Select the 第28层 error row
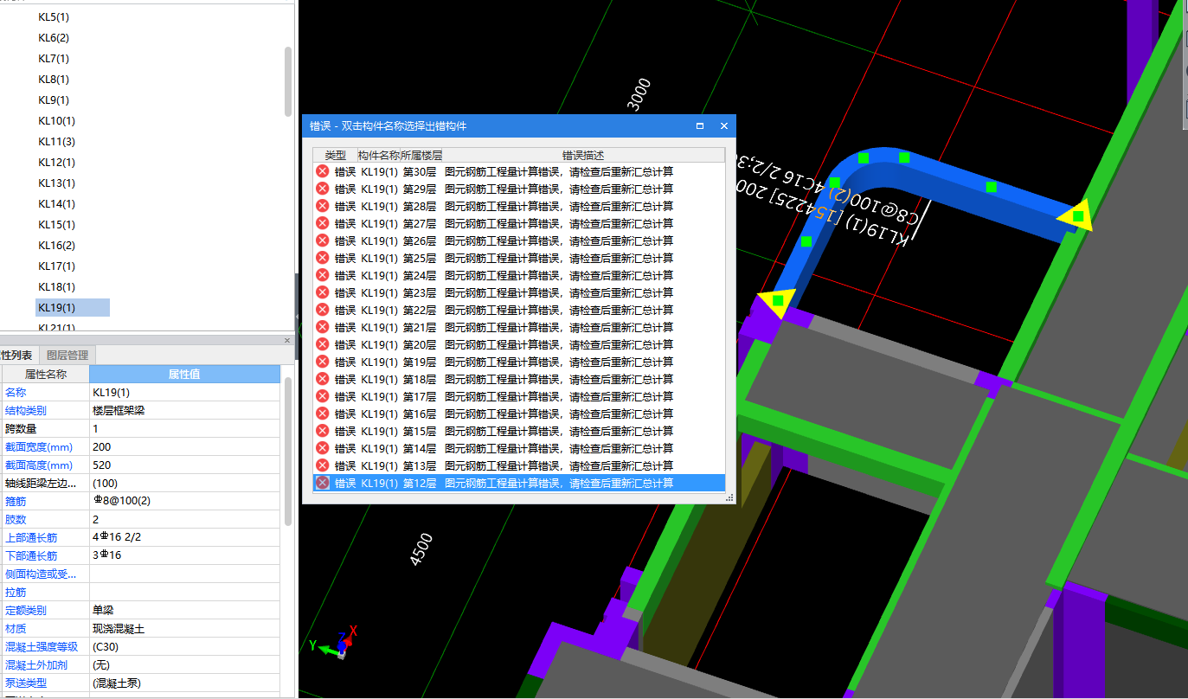The height and width of the screenshot is (699, 1188). click(518, 206)
